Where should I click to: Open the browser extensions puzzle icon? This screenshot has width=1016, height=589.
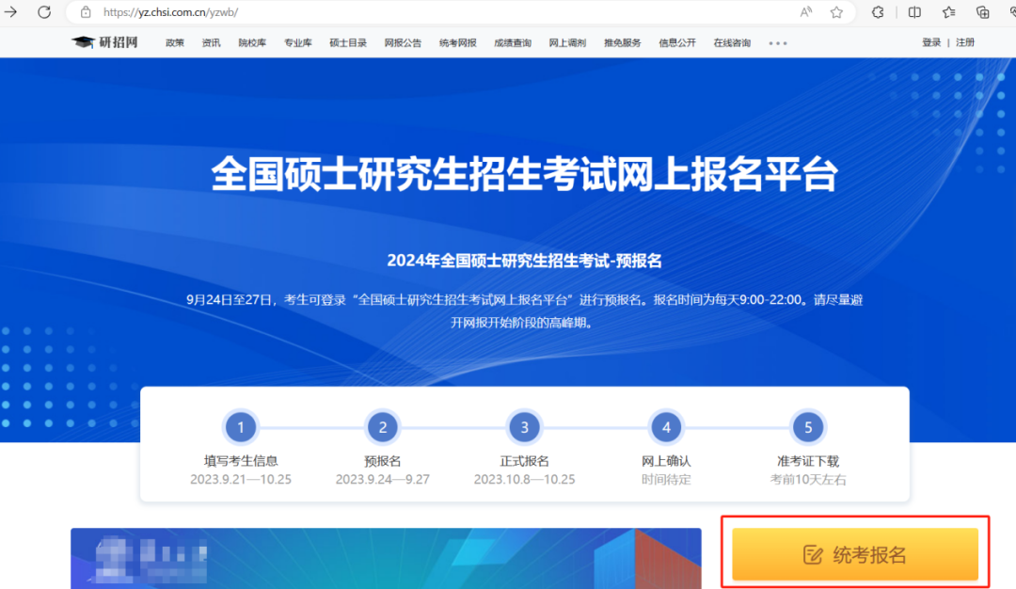(x=878, y=12)
